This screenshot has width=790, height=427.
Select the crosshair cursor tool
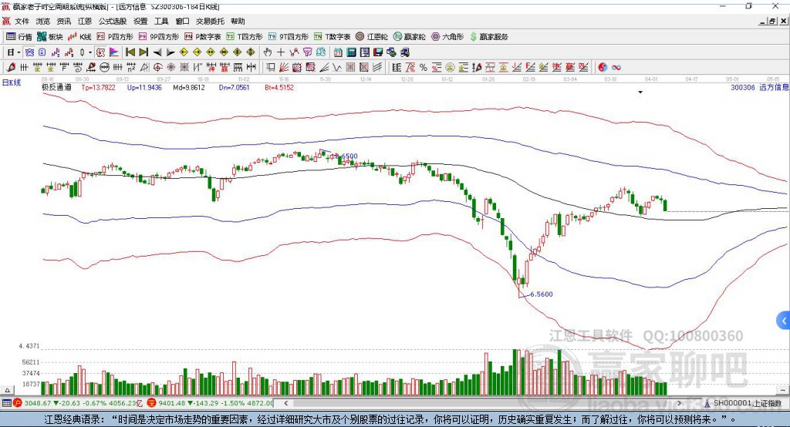(x=281, y=52)
